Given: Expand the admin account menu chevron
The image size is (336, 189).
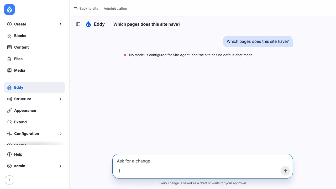Looking at the screenshot, I should pyautogui.click(x=60, y=166).
